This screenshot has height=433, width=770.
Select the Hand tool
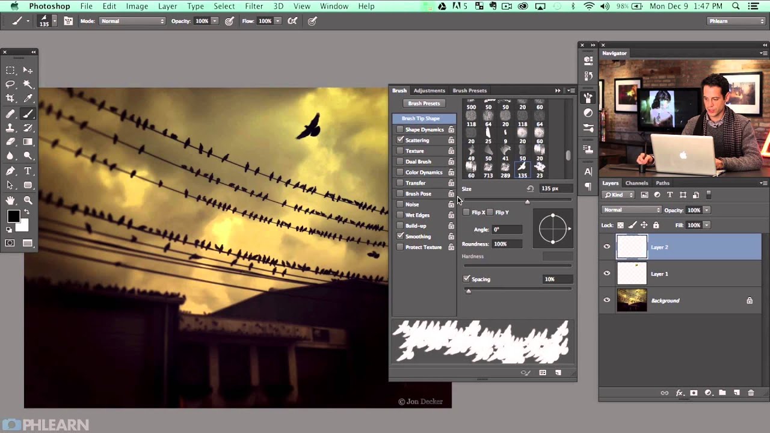(x=10, y=200)
